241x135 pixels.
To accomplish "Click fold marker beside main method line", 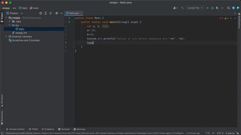I will (74, 22).
